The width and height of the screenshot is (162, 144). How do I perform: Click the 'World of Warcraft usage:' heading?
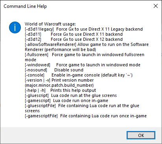click(50, 24)
